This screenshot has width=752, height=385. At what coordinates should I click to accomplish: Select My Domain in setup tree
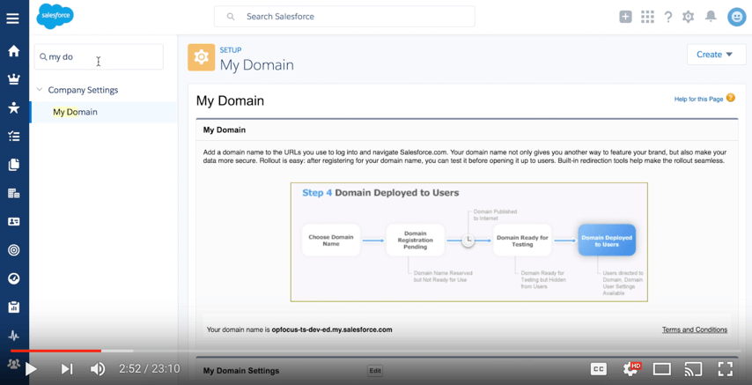click(75, 112)
